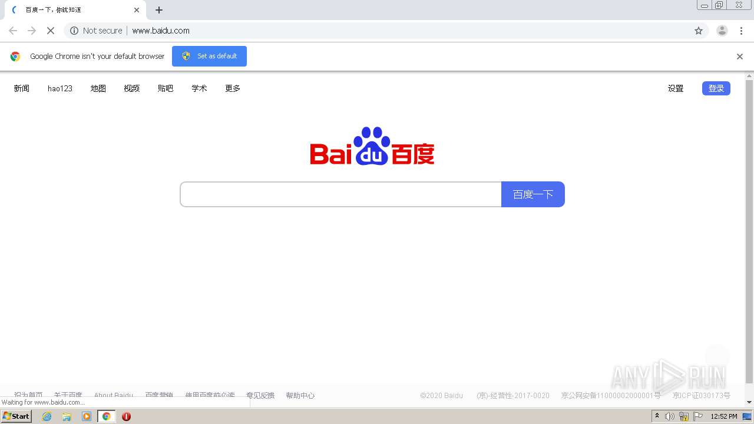Open 帮助中心 help center link
The height and width of the screenshot is (424, 754).
tap(300, 396)
